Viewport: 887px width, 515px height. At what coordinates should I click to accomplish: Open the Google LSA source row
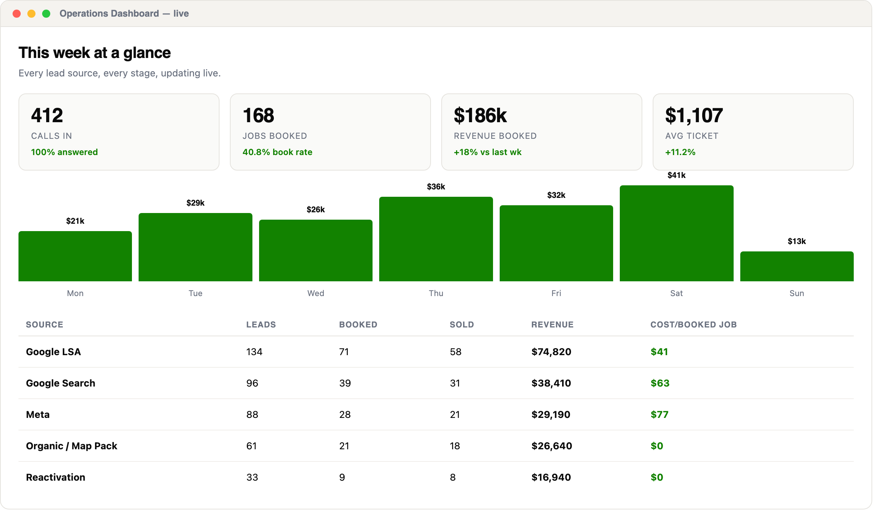click(436, 352)
